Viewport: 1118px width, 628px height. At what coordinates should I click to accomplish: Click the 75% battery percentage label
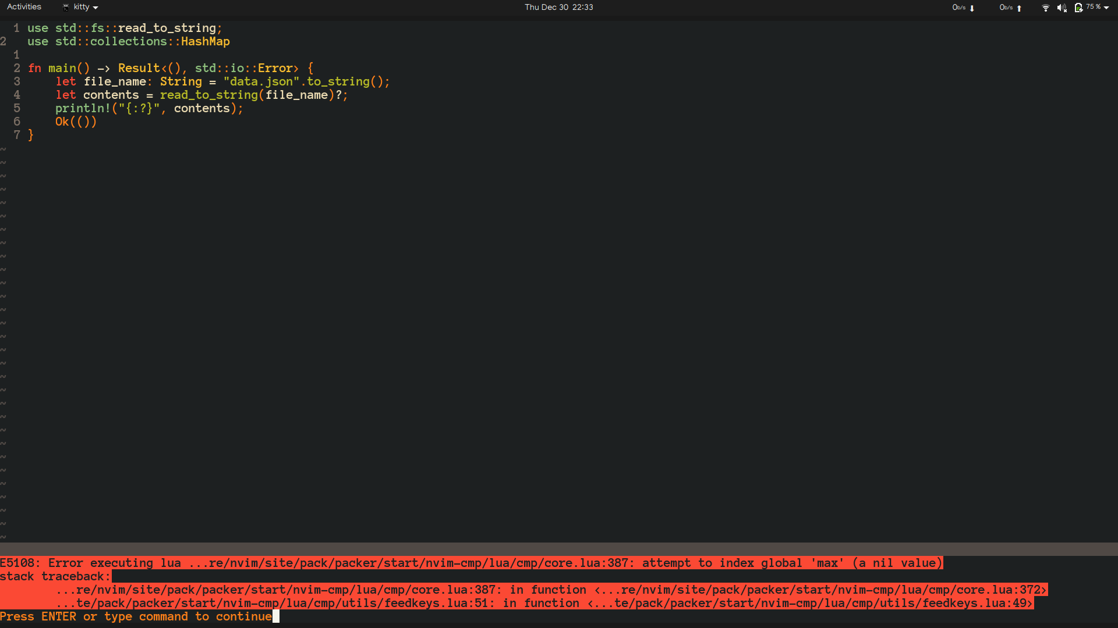click(x=1092, y=8)
